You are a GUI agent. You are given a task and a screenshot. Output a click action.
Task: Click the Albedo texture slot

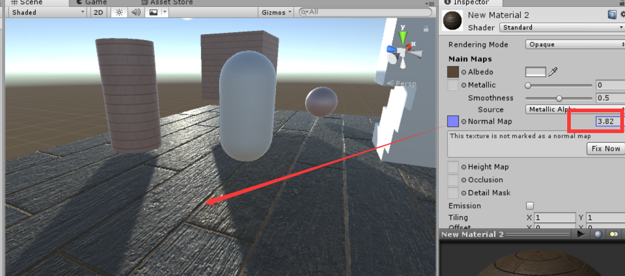click(453, 72)
